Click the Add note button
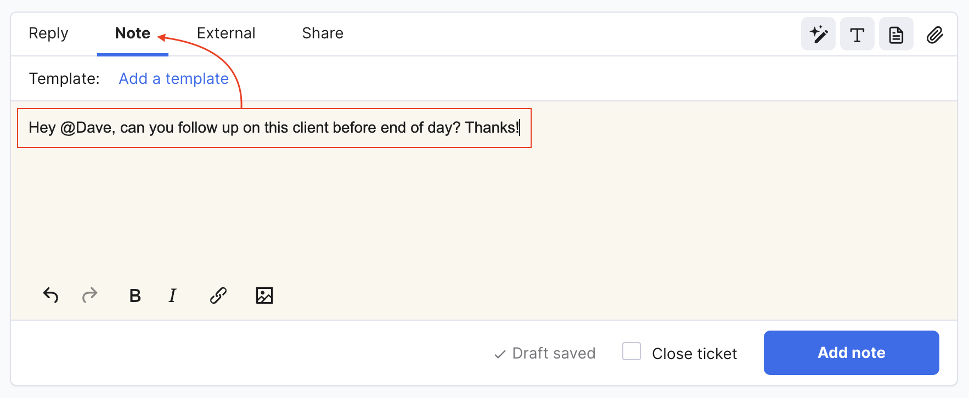This screenshot has width=969, height=398. pos(851,352)
